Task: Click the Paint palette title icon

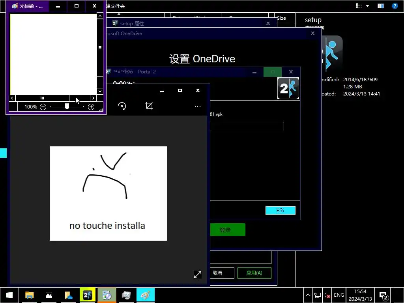Action: [x=15, y=6]
